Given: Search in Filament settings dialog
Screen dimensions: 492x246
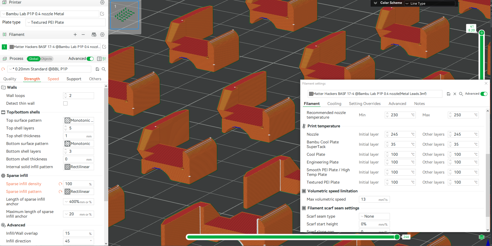Looking at the screenshot, I should coord(461,94).
